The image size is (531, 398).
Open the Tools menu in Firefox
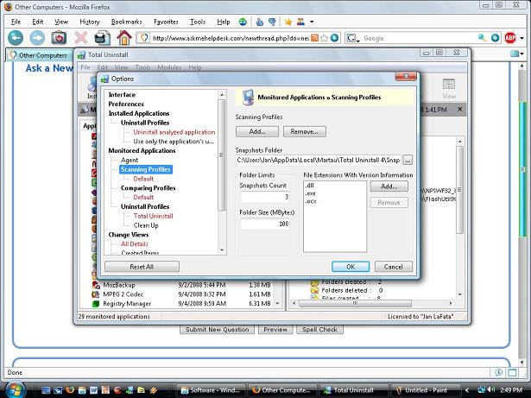(x=198, y=22)
